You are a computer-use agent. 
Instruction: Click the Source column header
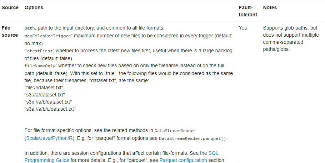pos(10,7)
